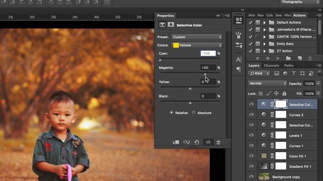Switch to the Swa swatches tab
323x181 pixels.
pyautogui.click(x=279, y=15)
